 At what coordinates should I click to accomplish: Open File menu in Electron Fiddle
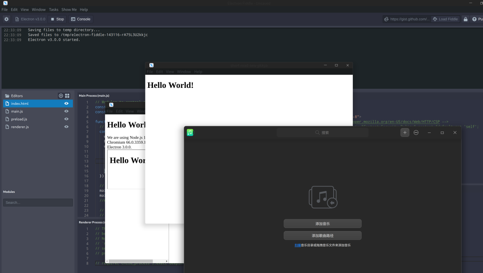point(4,9)
